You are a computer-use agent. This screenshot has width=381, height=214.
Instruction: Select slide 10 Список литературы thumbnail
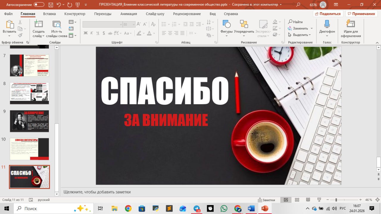coord(29,149)
